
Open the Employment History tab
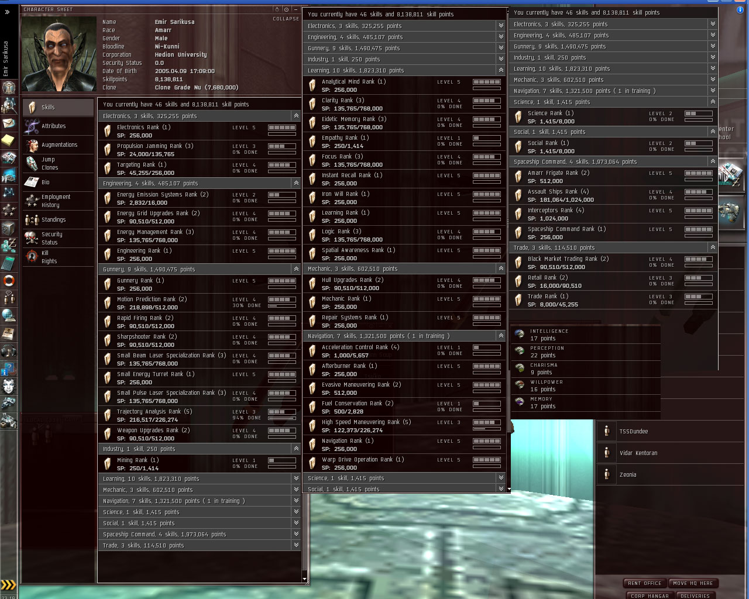pyautogui.click(x=58, y=201)
